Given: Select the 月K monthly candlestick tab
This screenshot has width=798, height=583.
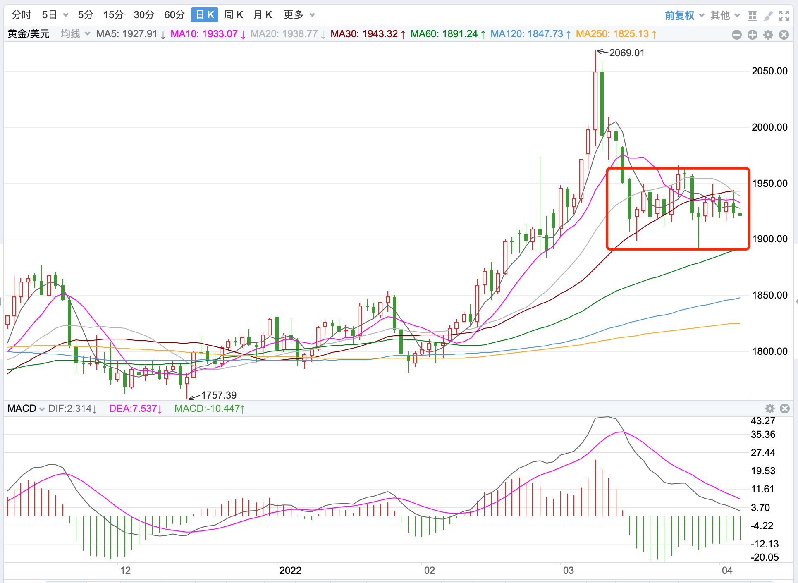Looking at the screenshot, I should [263, 15].
